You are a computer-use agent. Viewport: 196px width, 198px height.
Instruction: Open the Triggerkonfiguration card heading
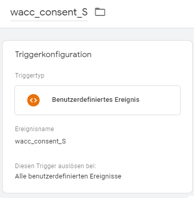(53, 55)
